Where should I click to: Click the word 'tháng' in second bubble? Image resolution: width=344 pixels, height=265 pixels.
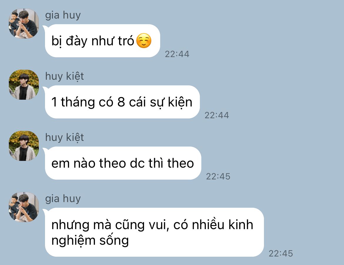coord(78,103)
